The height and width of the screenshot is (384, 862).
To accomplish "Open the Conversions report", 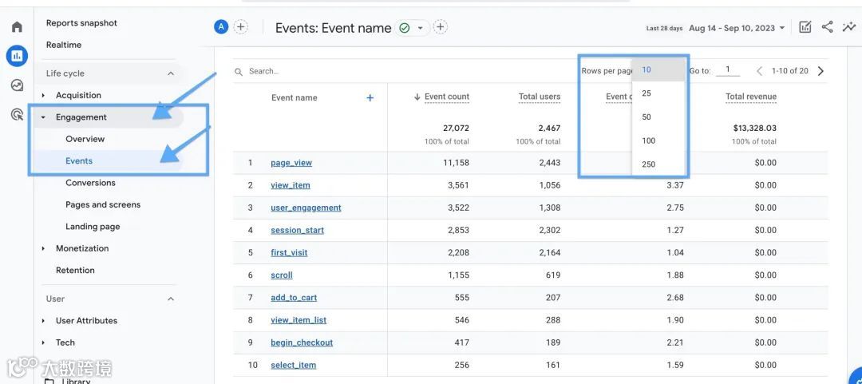I will pos(91,183).
